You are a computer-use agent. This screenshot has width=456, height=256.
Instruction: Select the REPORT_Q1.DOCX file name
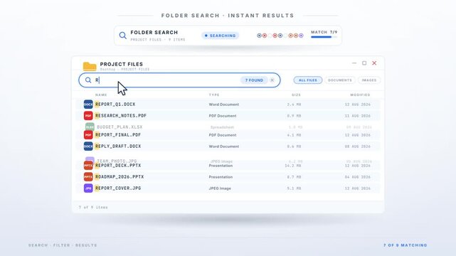[x=115, y=105]
